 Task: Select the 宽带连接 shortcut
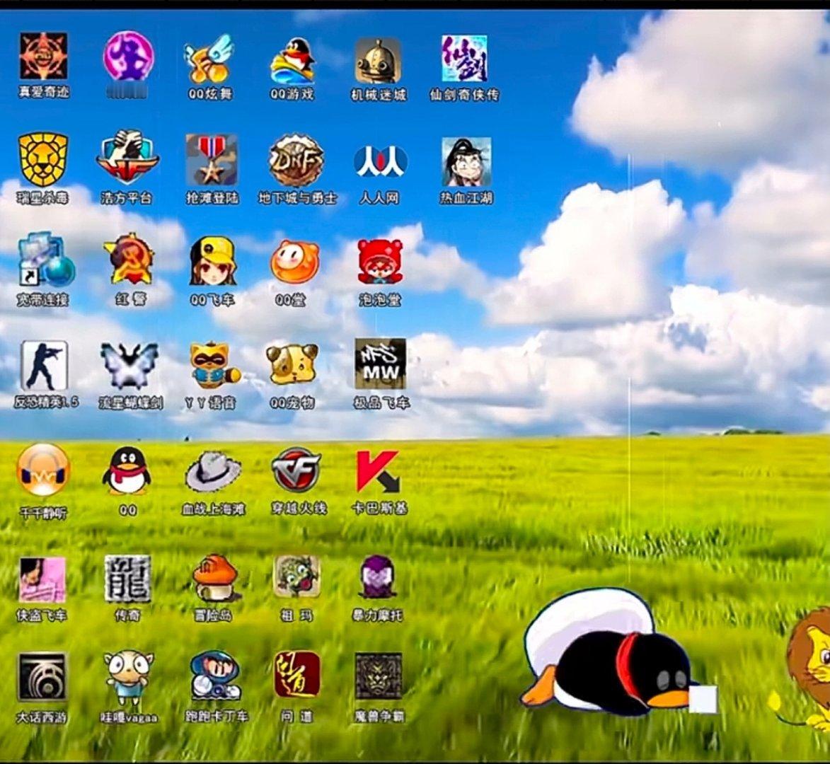[45, 259]
